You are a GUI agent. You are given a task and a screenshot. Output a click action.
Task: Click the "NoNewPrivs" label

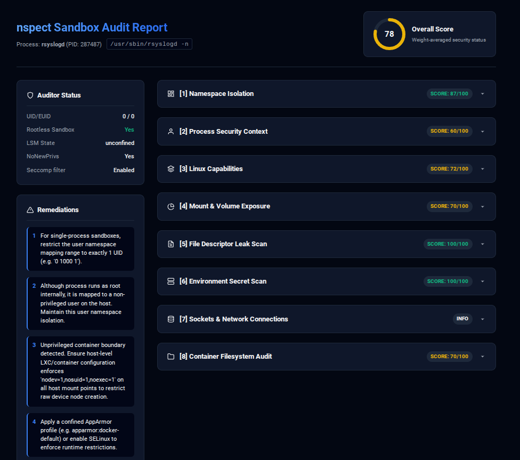[43, 156]
